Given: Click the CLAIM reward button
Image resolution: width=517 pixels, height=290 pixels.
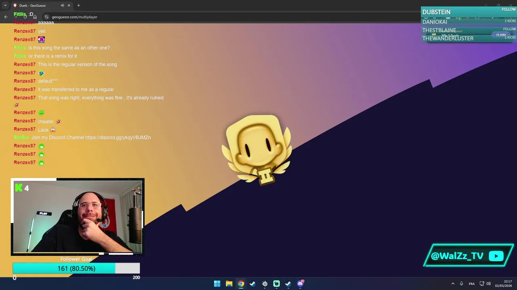Looking at the screenshot, I should click(501, 35).
